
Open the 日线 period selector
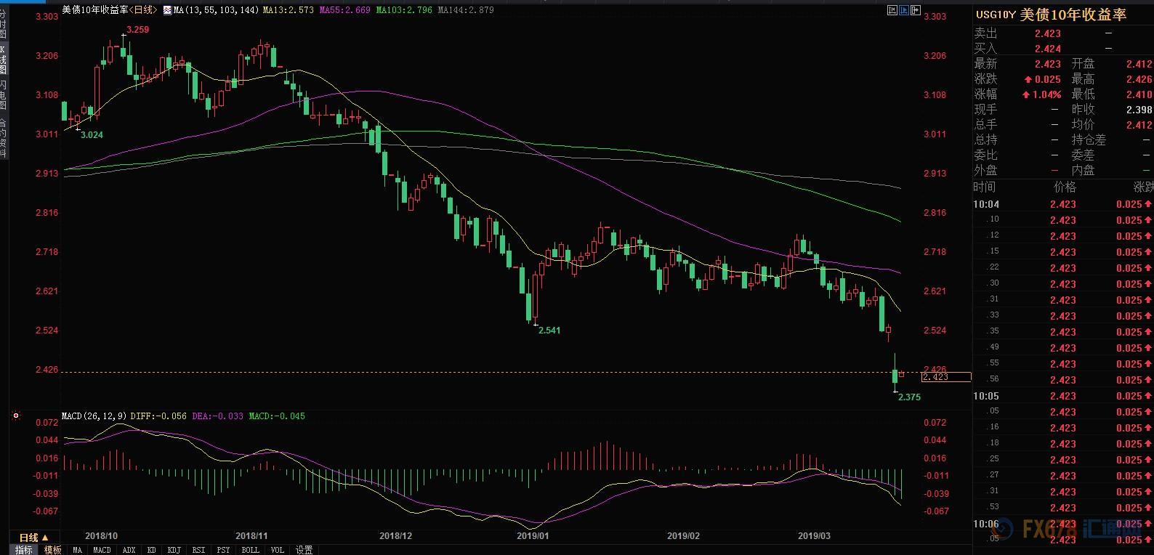tap(33, 538)
